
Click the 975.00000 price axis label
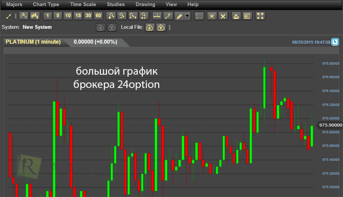(x=331, y=187)
